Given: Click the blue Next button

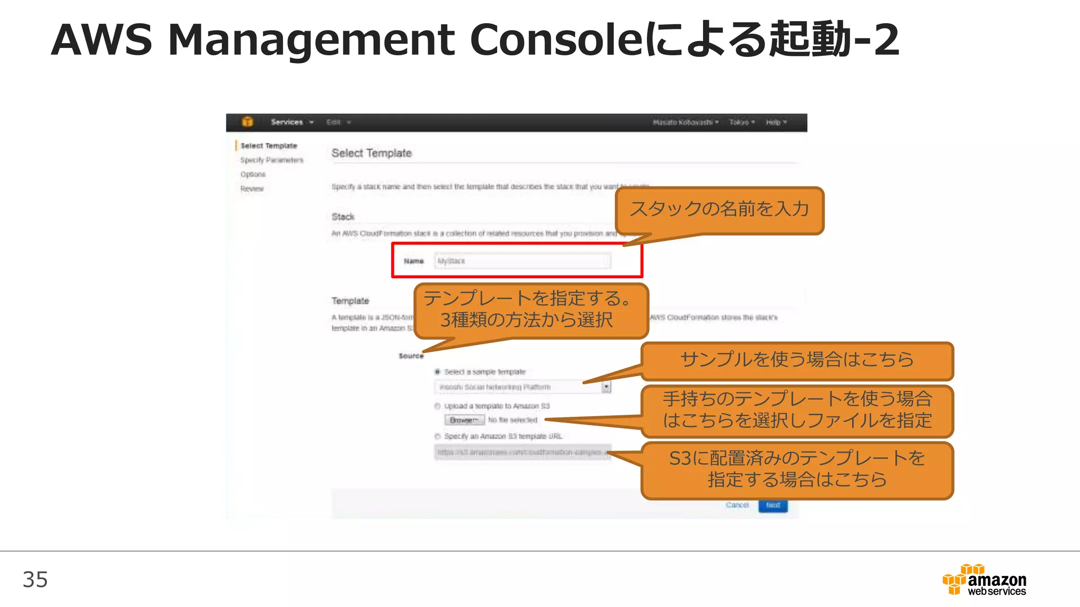Looking at the screenshot, I should click(x=773, y=505).
